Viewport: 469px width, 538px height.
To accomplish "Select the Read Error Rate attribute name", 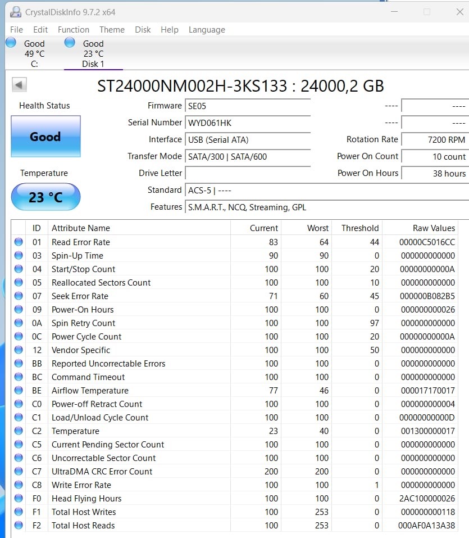I will 80,242.
